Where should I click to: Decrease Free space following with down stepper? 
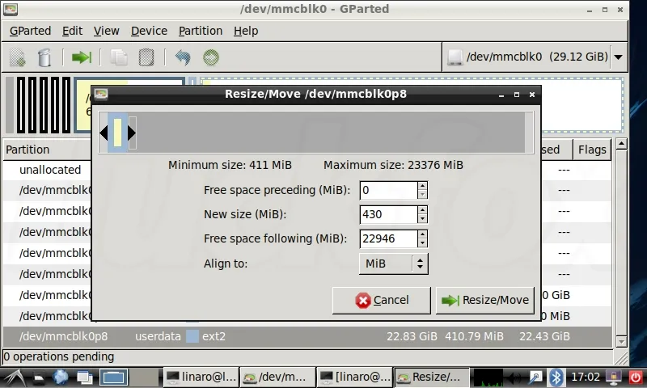pos(422,243)
